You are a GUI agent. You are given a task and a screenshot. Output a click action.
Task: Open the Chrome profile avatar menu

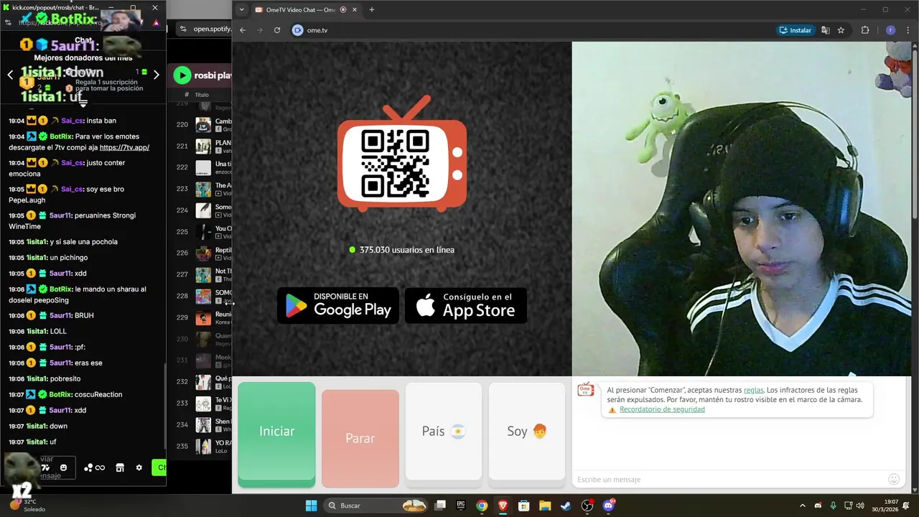tap(890, 30)
